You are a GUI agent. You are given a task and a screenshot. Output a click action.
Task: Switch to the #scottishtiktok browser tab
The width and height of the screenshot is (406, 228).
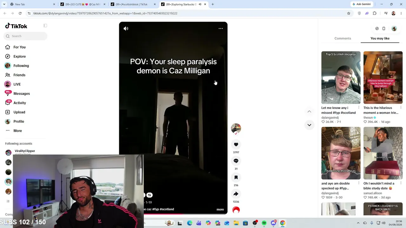point(133,4)
